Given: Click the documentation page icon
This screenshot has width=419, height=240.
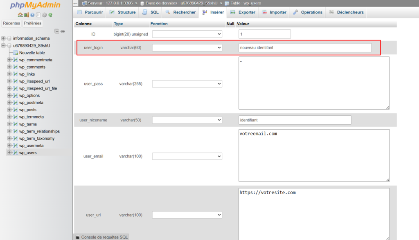Looking at the screenshot, I should (x=38, y=15).
